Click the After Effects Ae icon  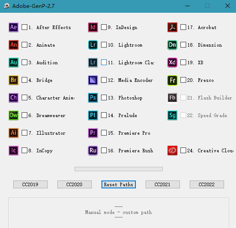point(14,27)
